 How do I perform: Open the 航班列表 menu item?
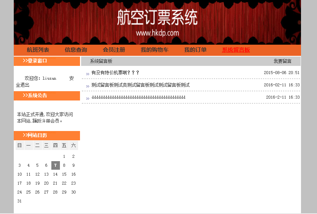38,50
